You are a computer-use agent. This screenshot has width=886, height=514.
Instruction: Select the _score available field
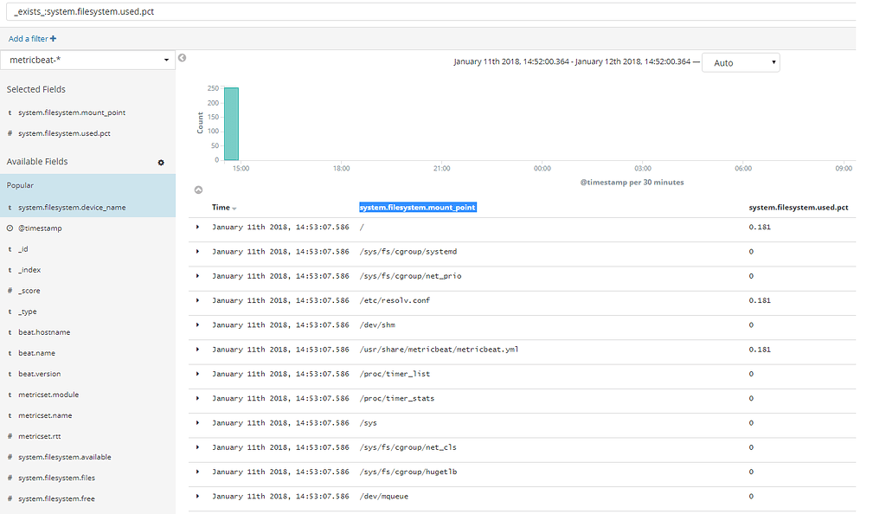tap(29, 291)
